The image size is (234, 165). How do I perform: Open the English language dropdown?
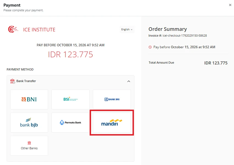[x=127, y=29]
